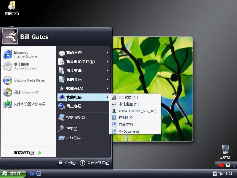Click the 网上邻居 globe icon
Screen dimensions: 237x178
point(62,106)
